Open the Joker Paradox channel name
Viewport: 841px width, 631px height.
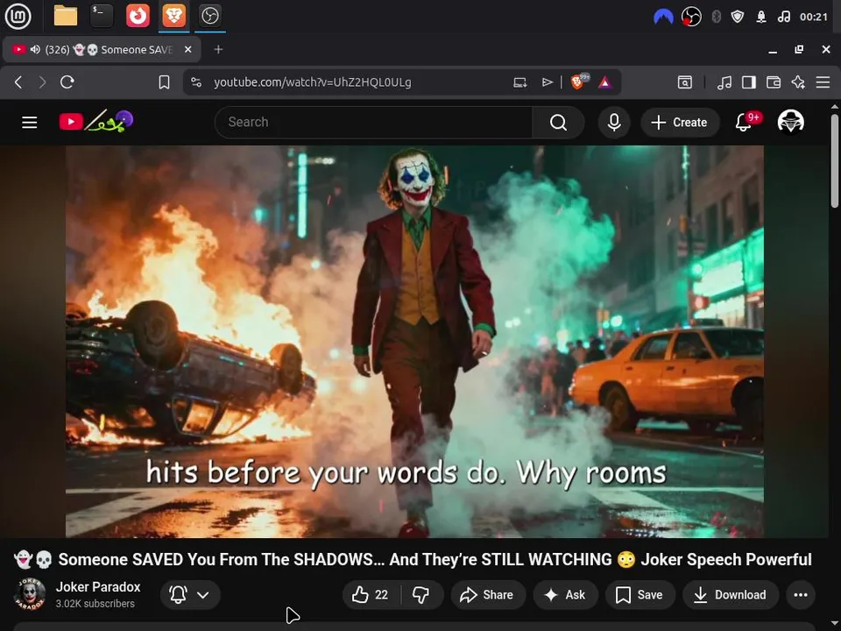(x=98, y=587)
